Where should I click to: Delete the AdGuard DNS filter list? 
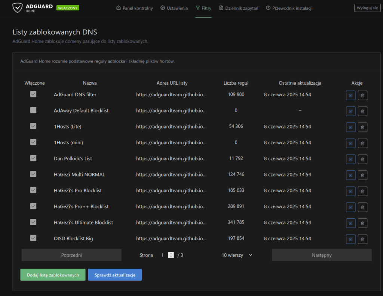pyautogui.click(x=362, y=96)
